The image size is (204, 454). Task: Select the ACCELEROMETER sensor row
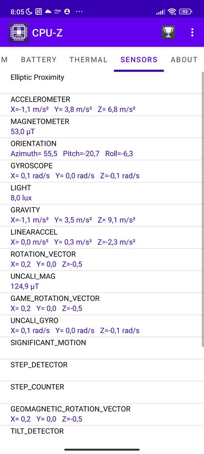[x=100, y=105]
